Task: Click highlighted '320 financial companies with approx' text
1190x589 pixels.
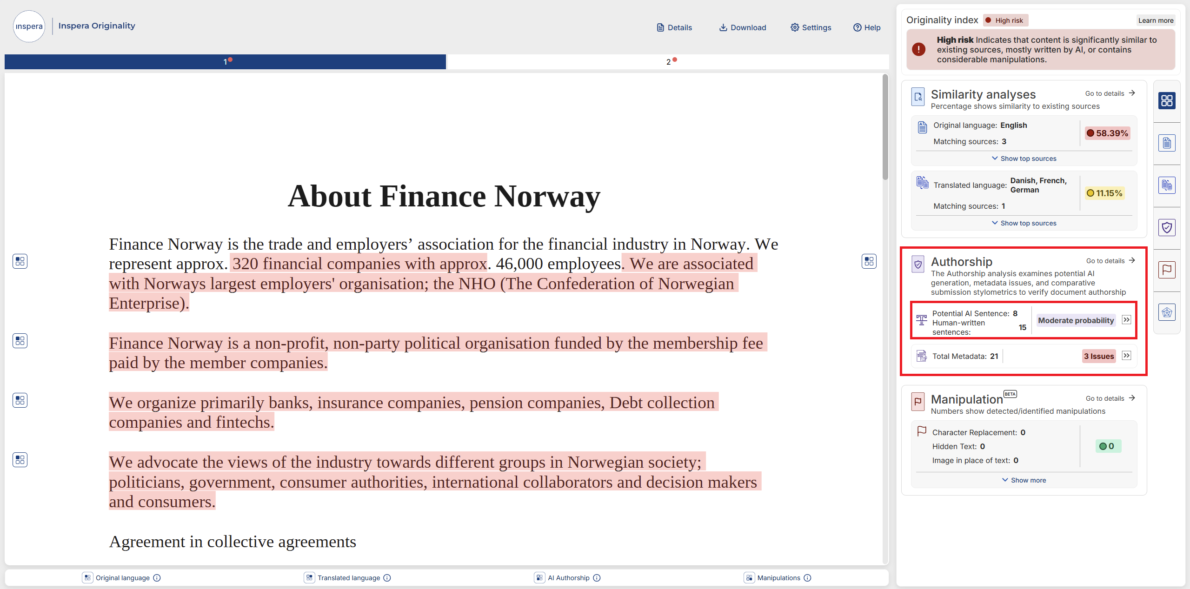Action: point(359,264)
